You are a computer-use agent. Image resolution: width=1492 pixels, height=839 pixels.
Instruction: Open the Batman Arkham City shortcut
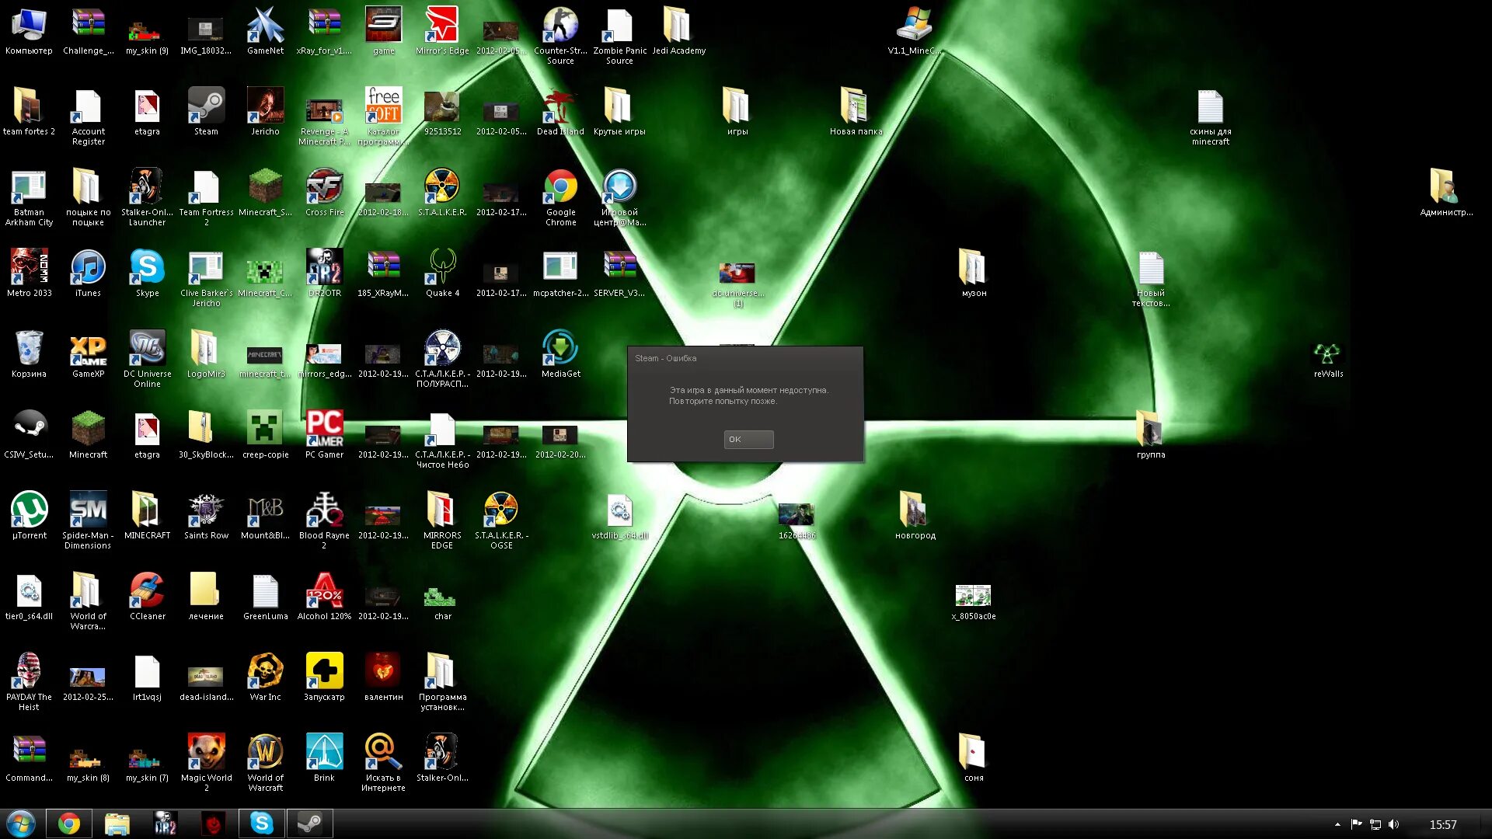pyautogui.click(x=29, y=186)
